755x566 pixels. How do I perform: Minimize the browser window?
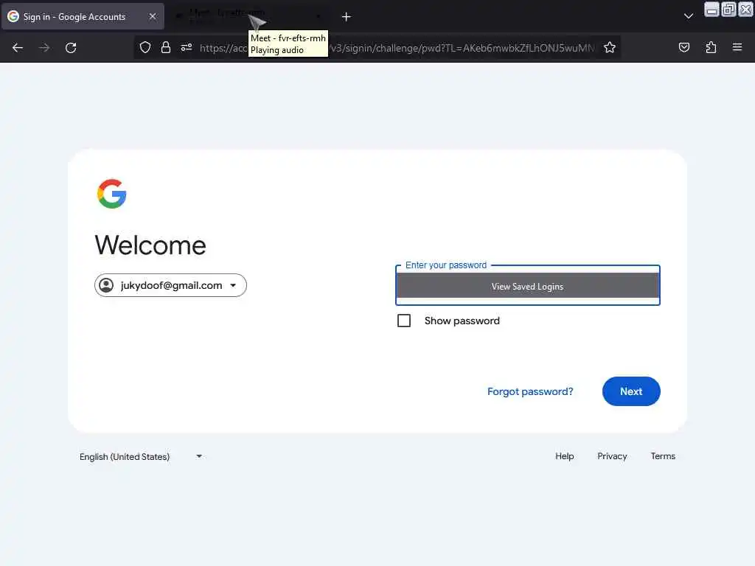[711, 10]
